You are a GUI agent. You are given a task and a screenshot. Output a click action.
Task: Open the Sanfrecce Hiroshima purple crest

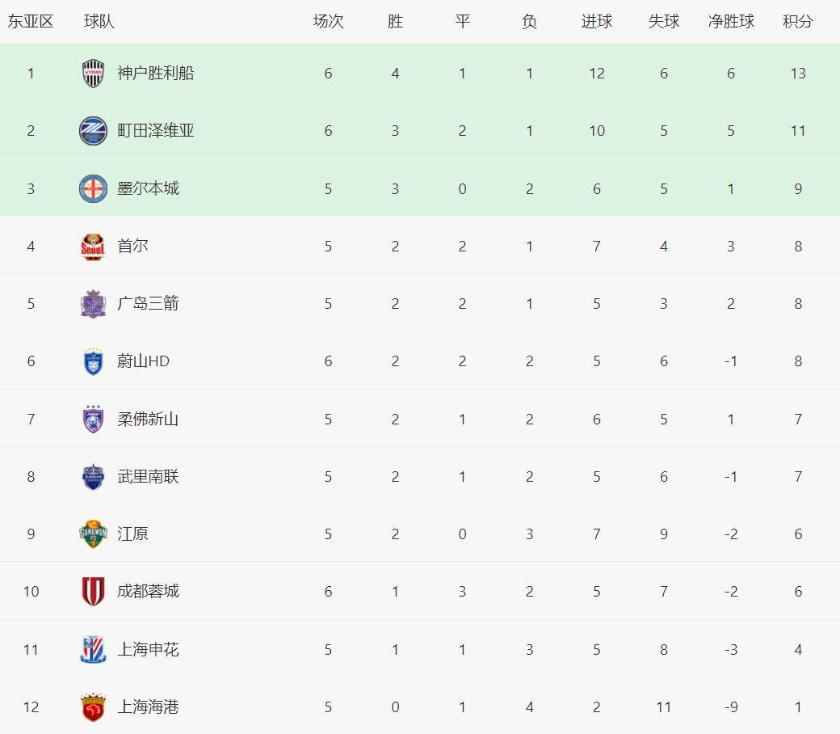coord(93,304)
